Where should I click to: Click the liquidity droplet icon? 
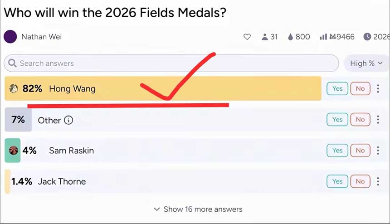(x=290, y=37)
